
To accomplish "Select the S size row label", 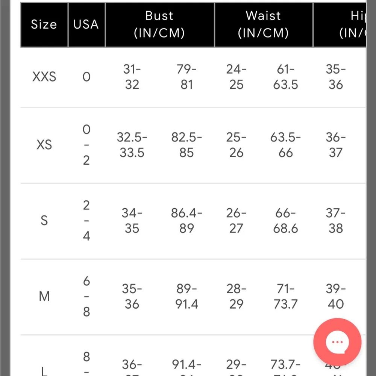I will pyautogui.click(x=44, y=221).
